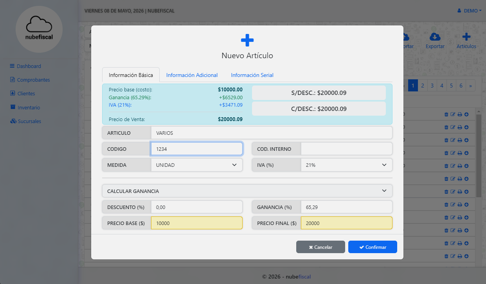Click the next page » button
This screenshot has width=486, height=284.
[470, 85]
